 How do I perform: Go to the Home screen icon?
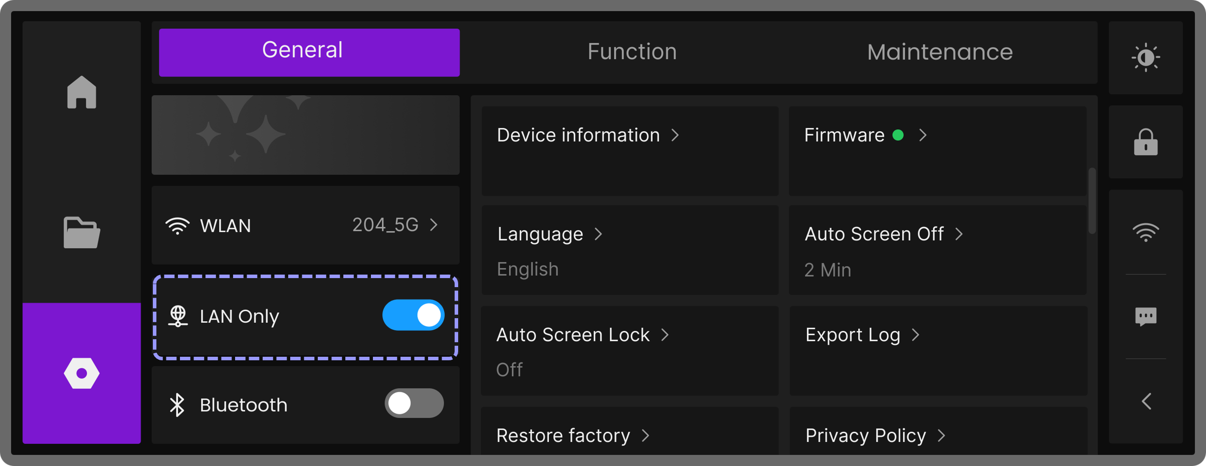click(81, 92)
